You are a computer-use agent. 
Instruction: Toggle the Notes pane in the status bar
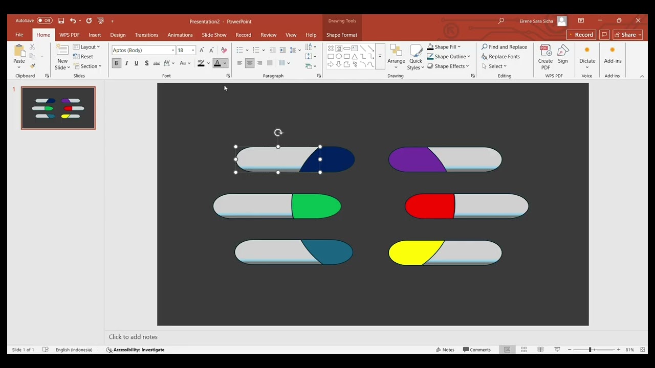[x=445, y=350]
